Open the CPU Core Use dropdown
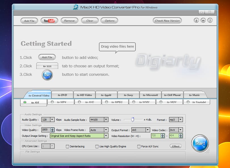This screenshot has height=168, width=230. (x=52, y=146)
